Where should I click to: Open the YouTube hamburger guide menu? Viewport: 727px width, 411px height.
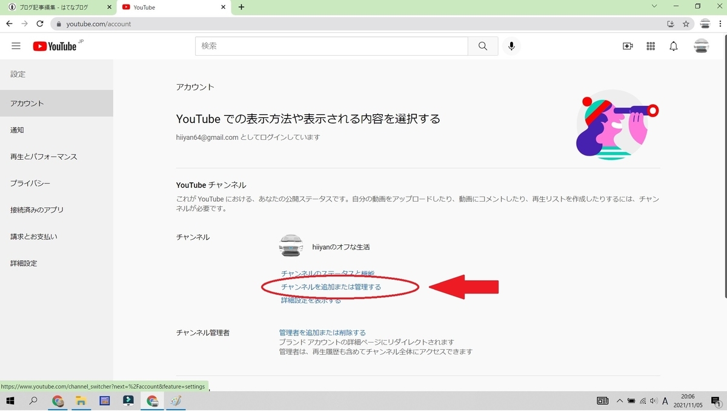16,46
